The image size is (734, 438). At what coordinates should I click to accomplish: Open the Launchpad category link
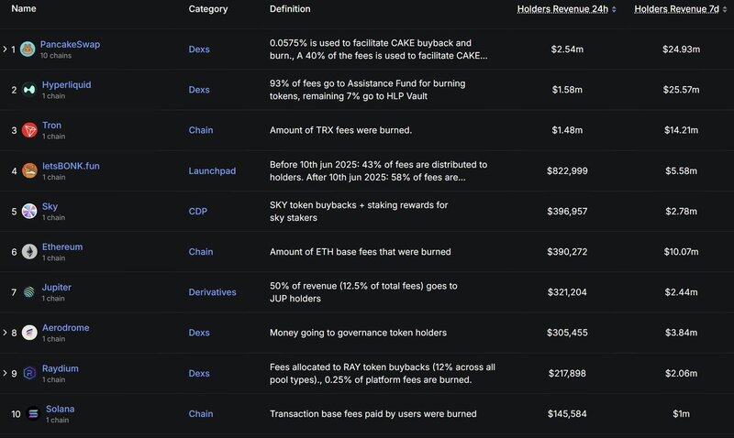pos(211,170)
